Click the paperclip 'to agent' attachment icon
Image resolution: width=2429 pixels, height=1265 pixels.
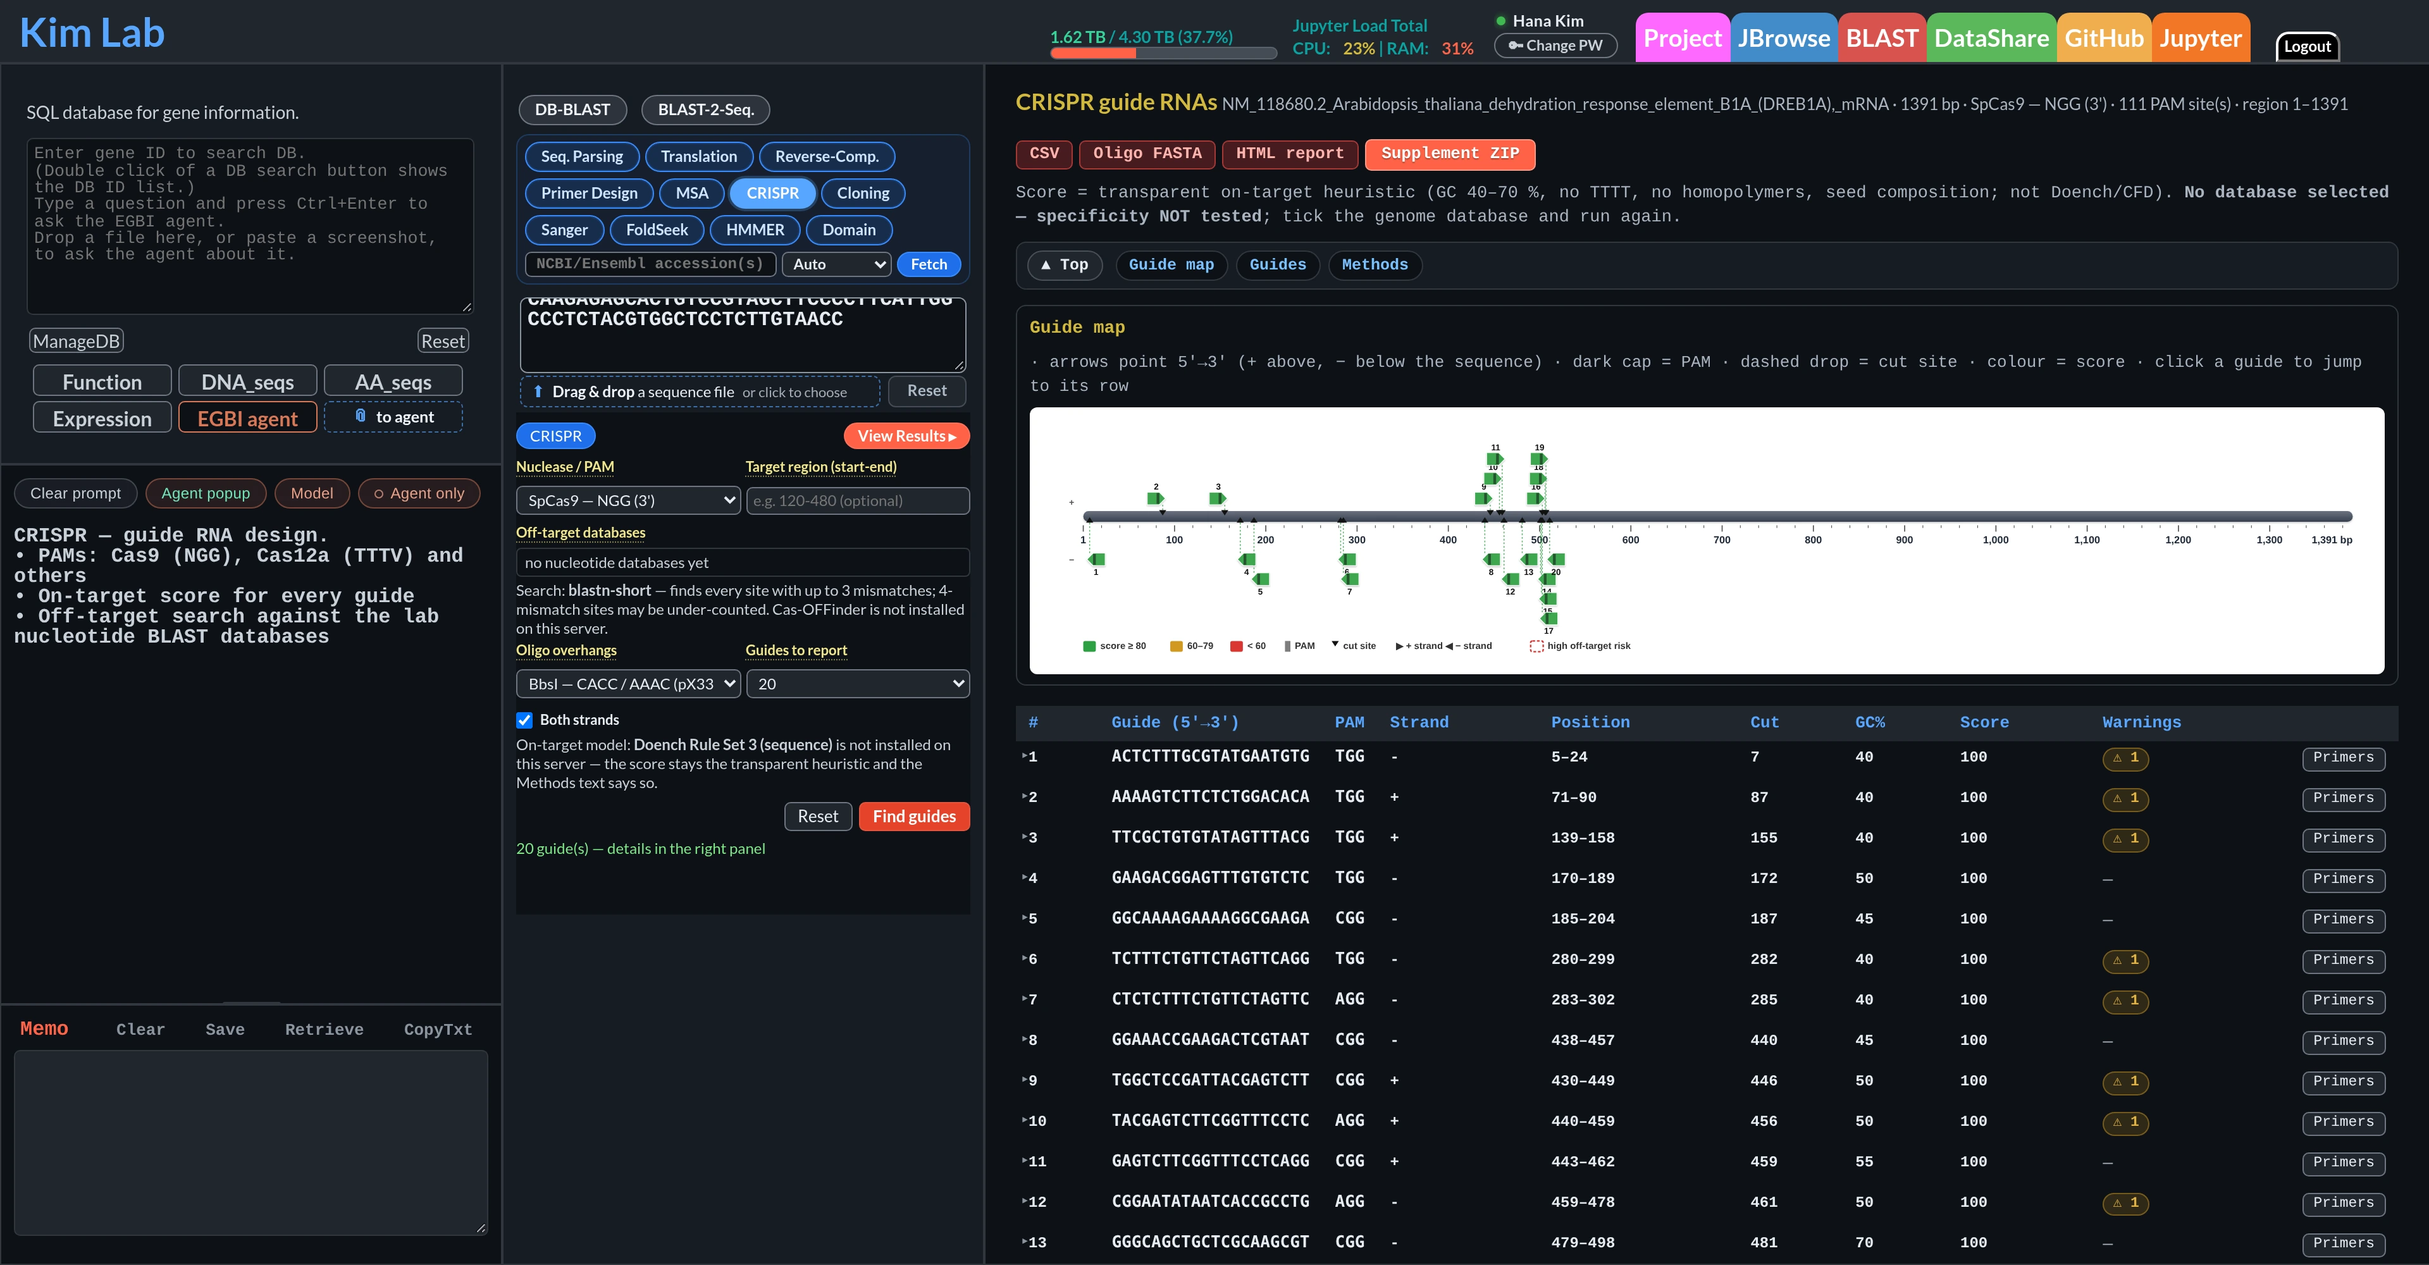pos(360,416)
